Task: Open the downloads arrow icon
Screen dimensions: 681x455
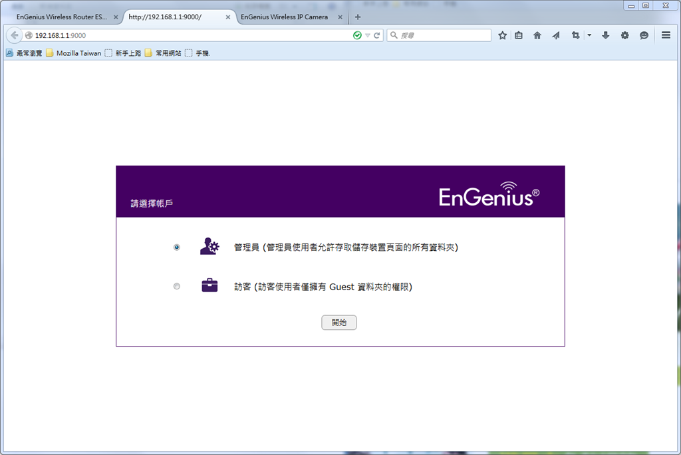Action: [605, 35]
